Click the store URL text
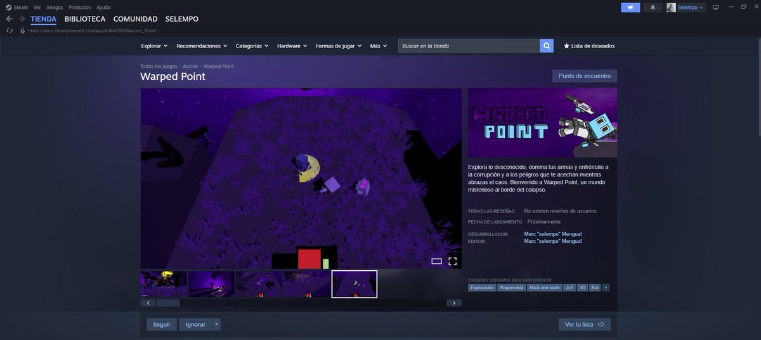 tap(92, 30)
